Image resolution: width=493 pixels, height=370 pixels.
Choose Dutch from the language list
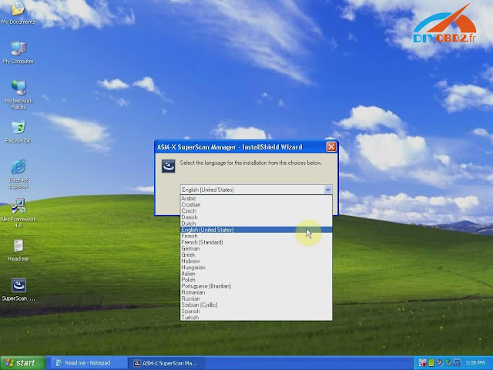256,224
